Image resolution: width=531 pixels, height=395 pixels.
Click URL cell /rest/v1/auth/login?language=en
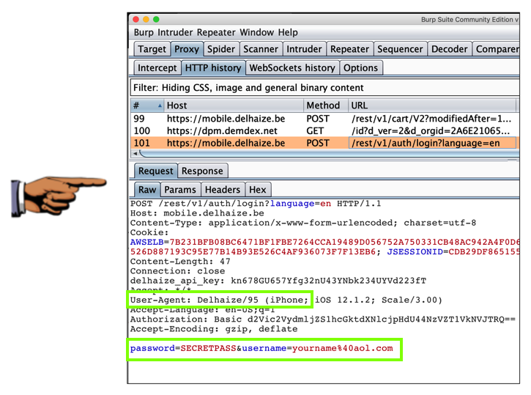[432, 143]
